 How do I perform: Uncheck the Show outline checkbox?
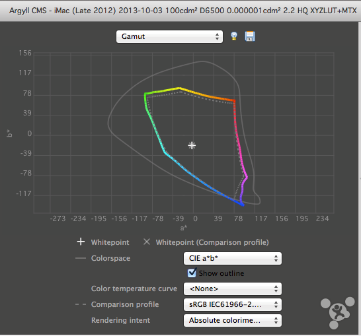coord(192,273)
